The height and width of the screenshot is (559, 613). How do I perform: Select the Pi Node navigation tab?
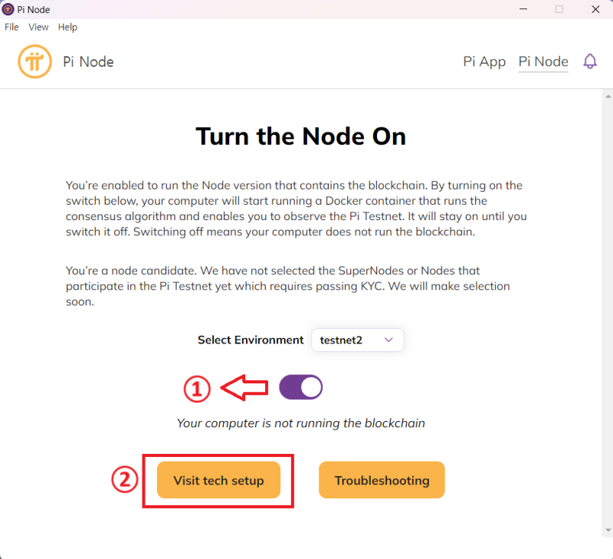coord(543,61)
